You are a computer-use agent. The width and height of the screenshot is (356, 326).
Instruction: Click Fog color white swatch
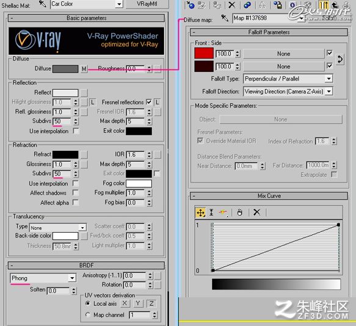coord(139,183)
